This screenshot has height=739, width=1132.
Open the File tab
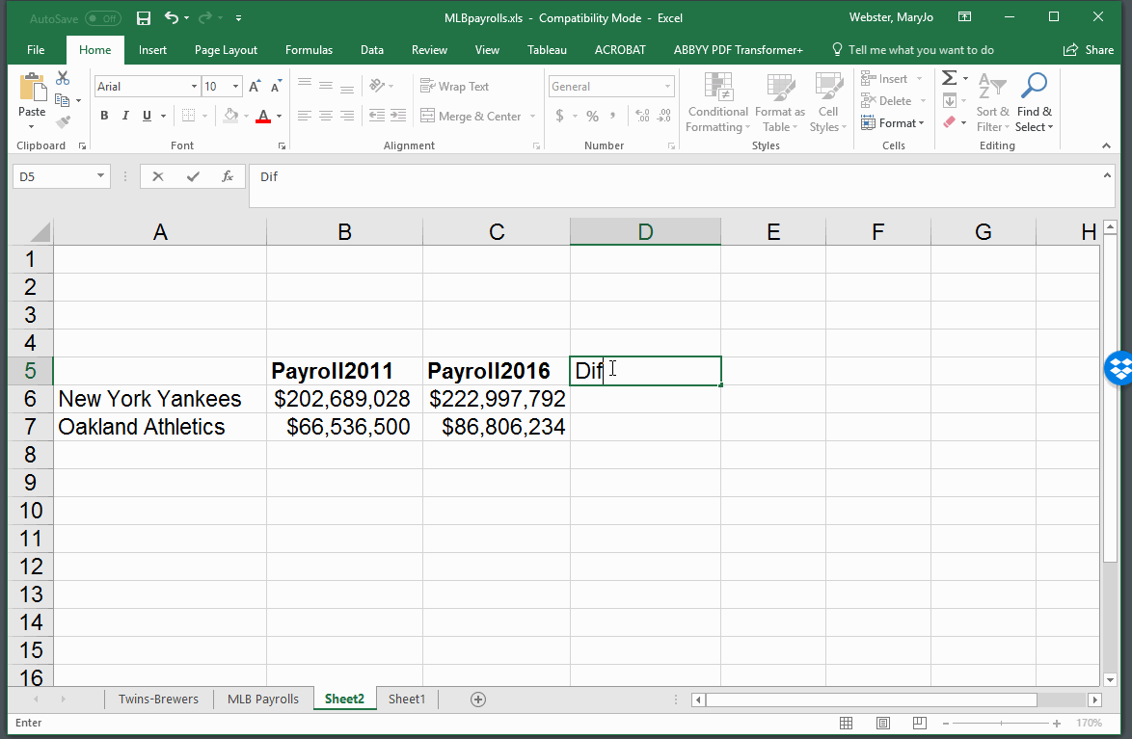click(x=36, y=50)
